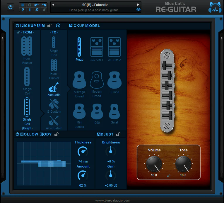Choose Acoustic in the TO column
Viewport: 224px width, 203px height.
click(54, 89)
